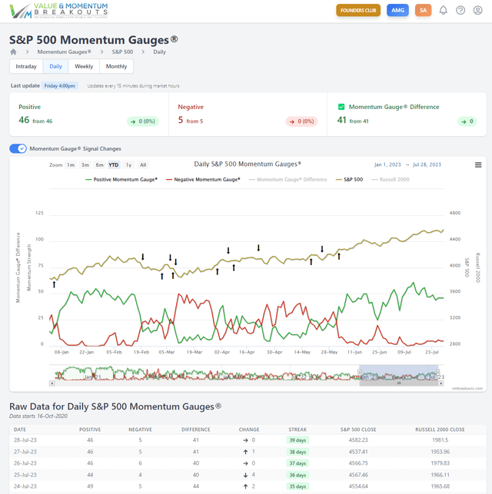Toggle Momentum Gauge Signal Changes switch
Screen dimensions: 492x494
point(18,148)
